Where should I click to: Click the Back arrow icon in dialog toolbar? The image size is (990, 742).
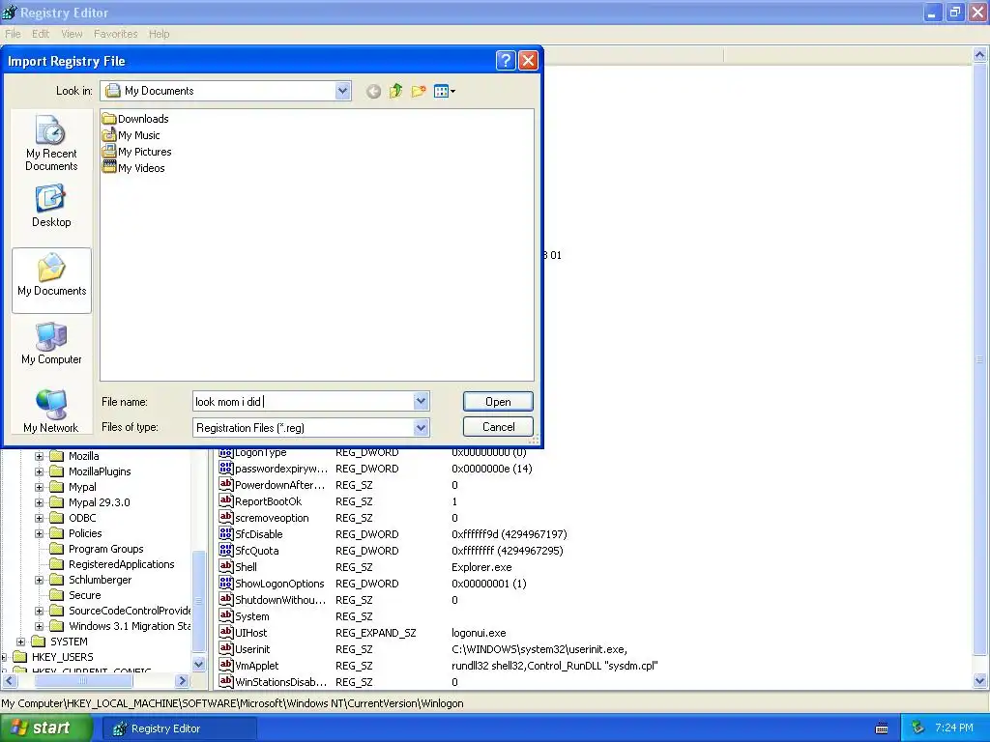pyautogui.click(x=373, y=92)
